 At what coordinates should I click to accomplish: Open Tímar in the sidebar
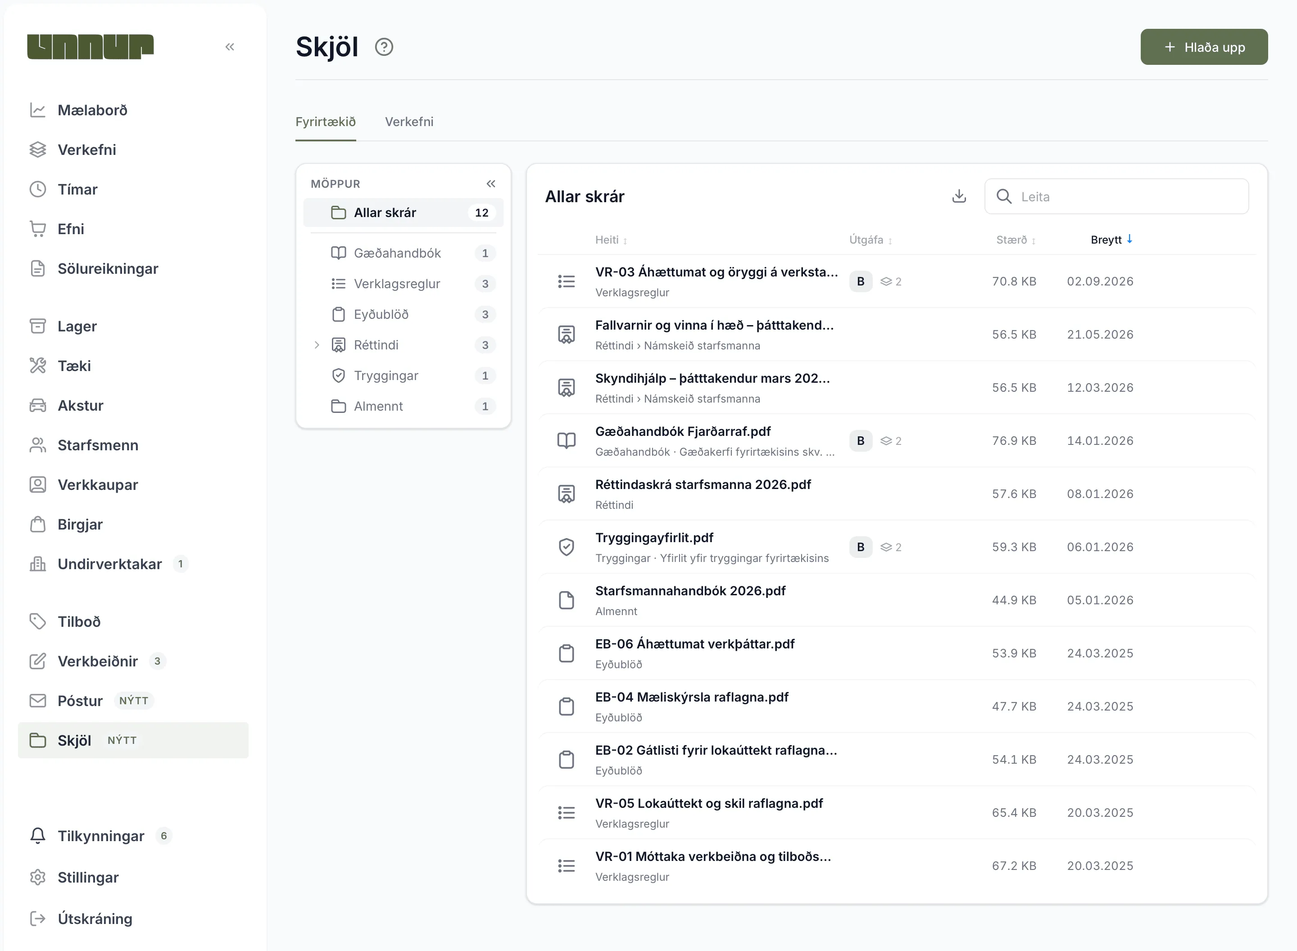133,190
